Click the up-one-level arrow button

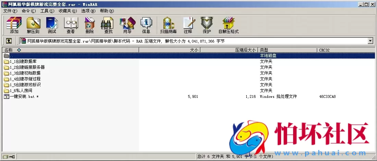9,41
